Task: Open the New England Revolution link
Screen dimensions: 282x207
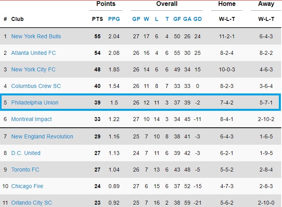Action: pos(42,136)
